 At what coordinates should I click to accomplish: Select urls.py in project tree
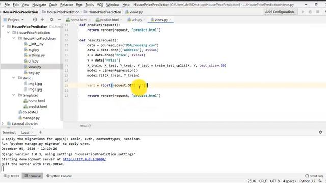pyautogui.click(x=31, y=61)
